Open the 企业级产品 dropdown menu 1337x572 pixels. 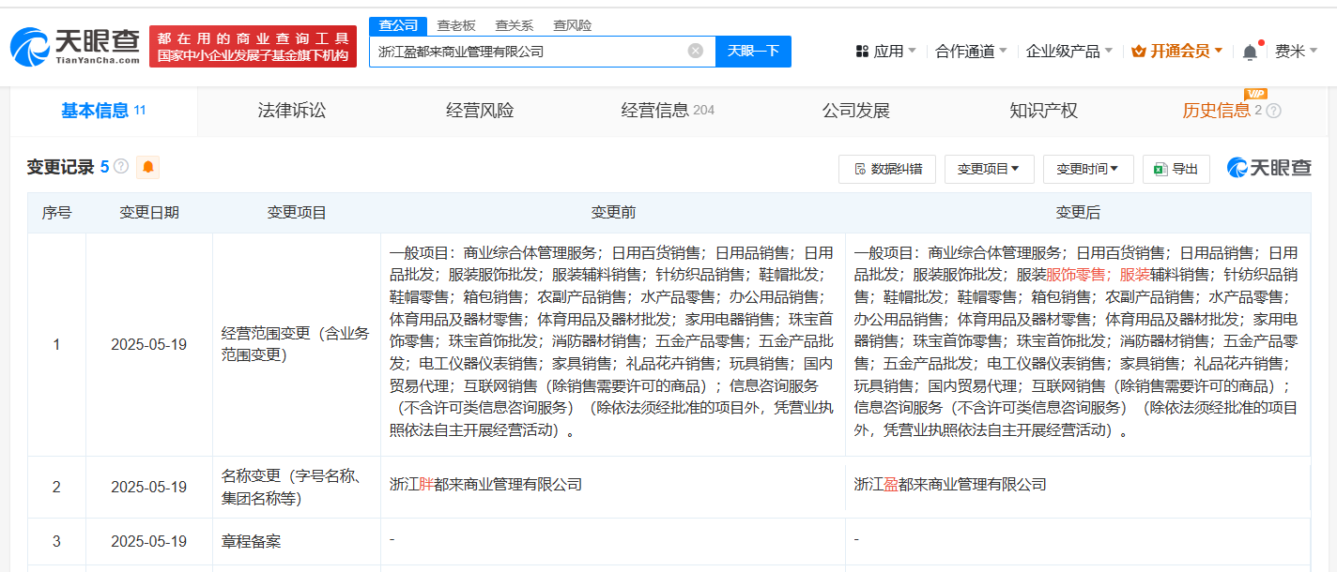[1068, 52]
